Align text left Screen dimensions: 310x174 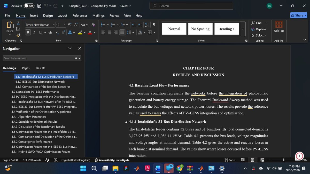point(103,33)
